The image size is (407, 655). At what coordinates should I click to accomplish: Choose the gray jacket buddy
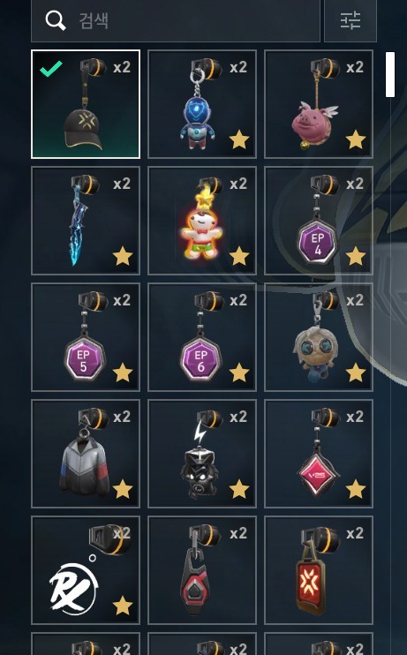86,454
